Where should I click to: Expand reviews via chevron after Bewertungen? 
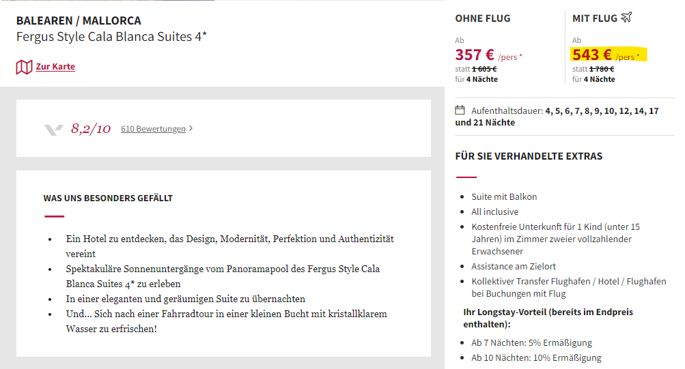pyautogui.click(x=191, y=128)
